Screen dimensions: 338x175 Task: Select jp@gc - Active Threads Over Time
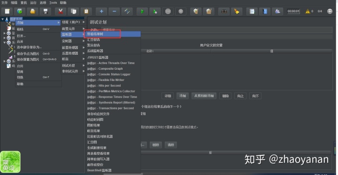[x=113, y=63]
